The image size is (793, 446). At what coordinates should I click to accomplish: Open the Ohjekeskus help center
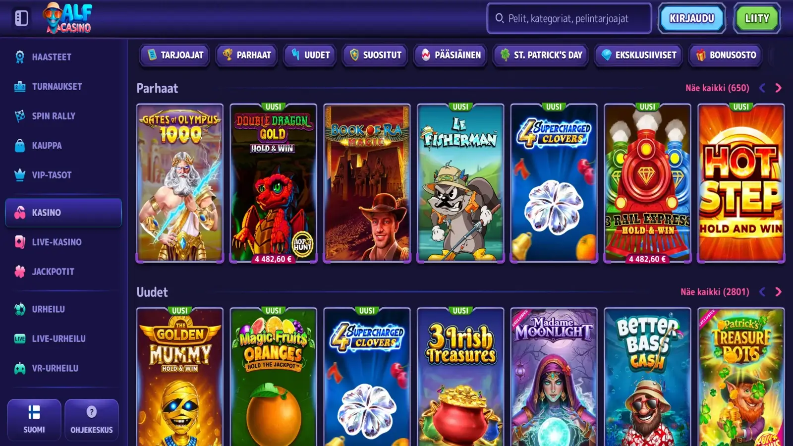(92, 420)
